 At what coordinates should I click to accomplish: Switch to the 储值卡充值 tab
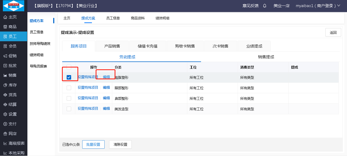coord(148,46)
